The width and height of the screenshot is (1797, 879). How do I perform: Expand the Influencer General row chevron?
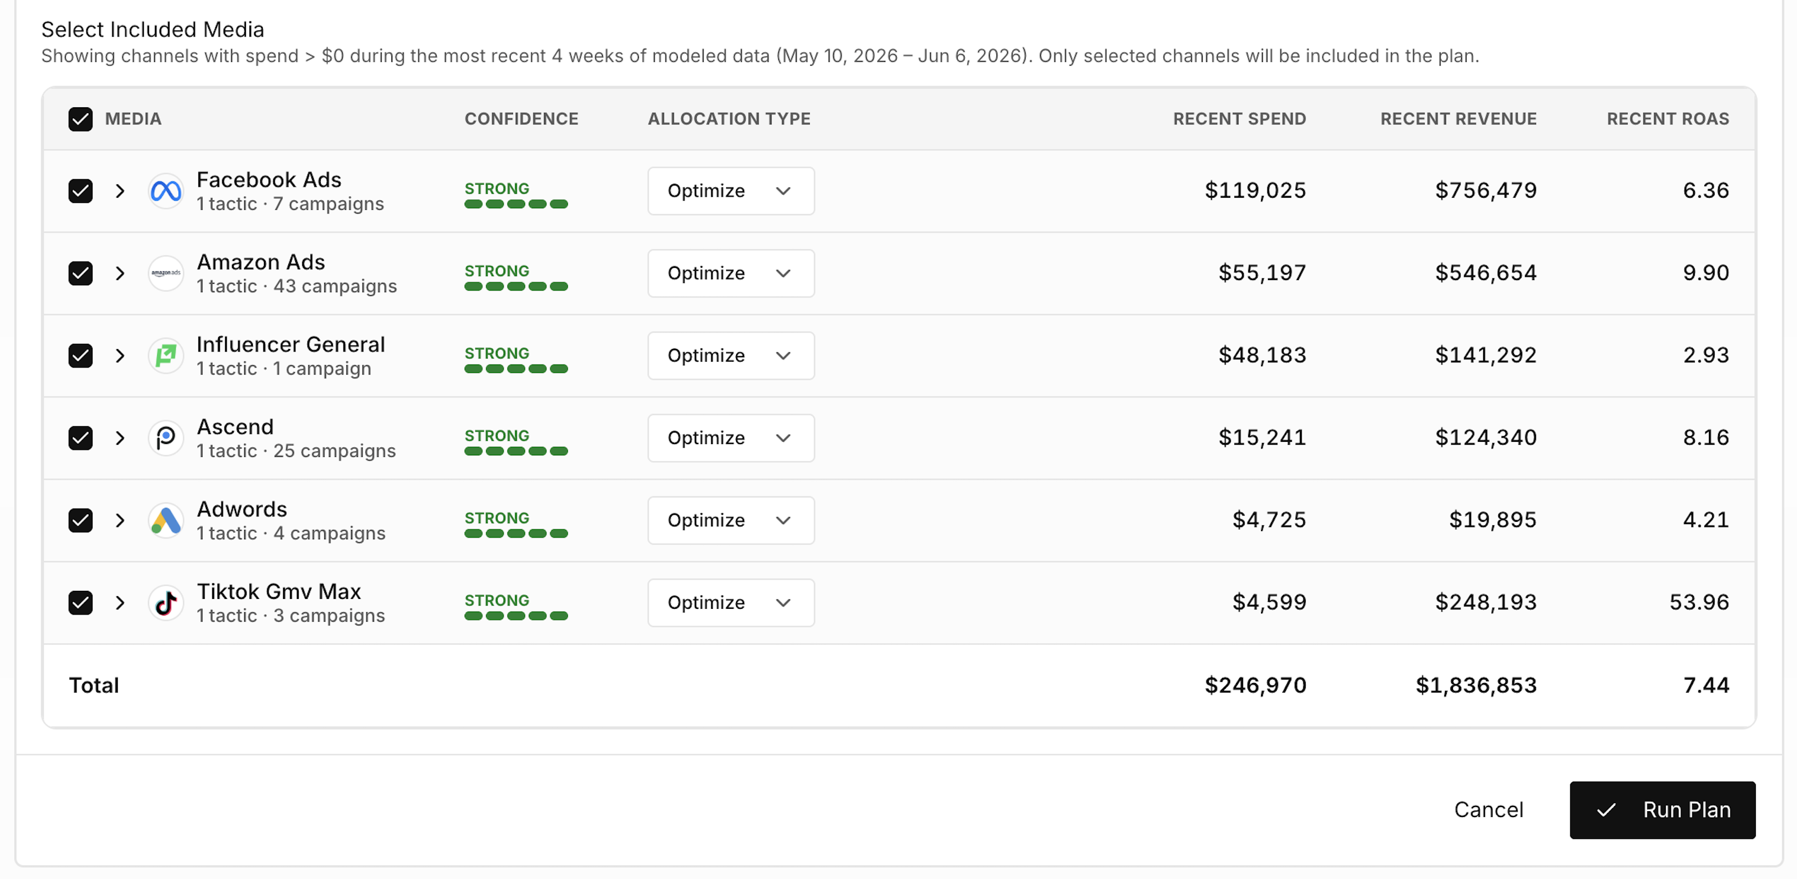(x=120, y=355)
